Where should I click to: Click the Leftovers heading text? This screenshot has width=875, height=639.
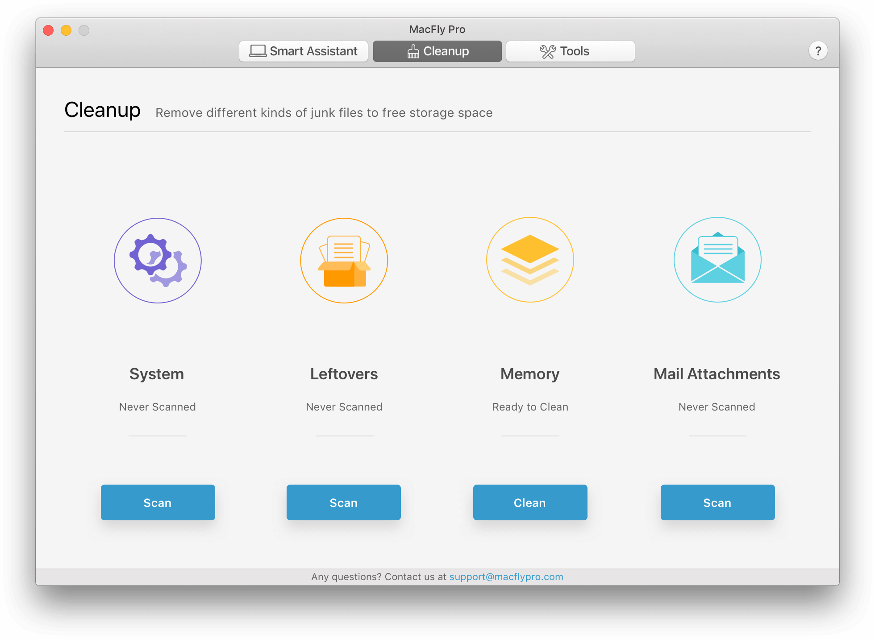pyautogui.click(x=344, y=374)
